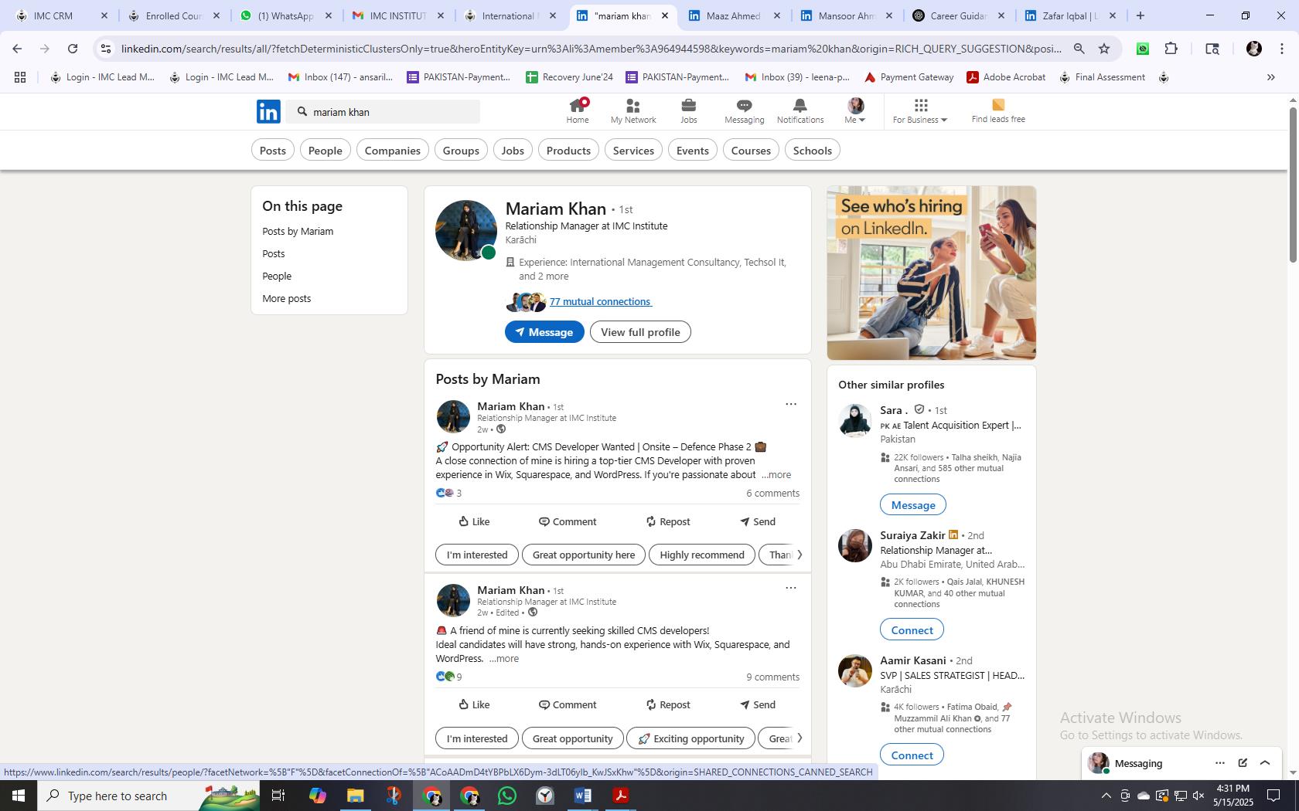Show more quick replies on first post

(x=799, y=555)
